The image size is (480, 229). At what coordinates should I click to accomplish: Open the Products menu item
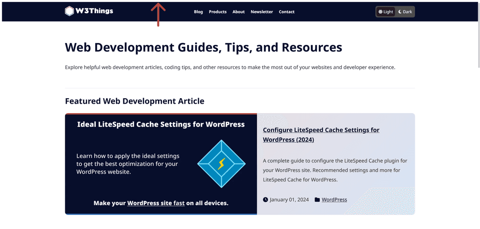[x=217, y=12]
